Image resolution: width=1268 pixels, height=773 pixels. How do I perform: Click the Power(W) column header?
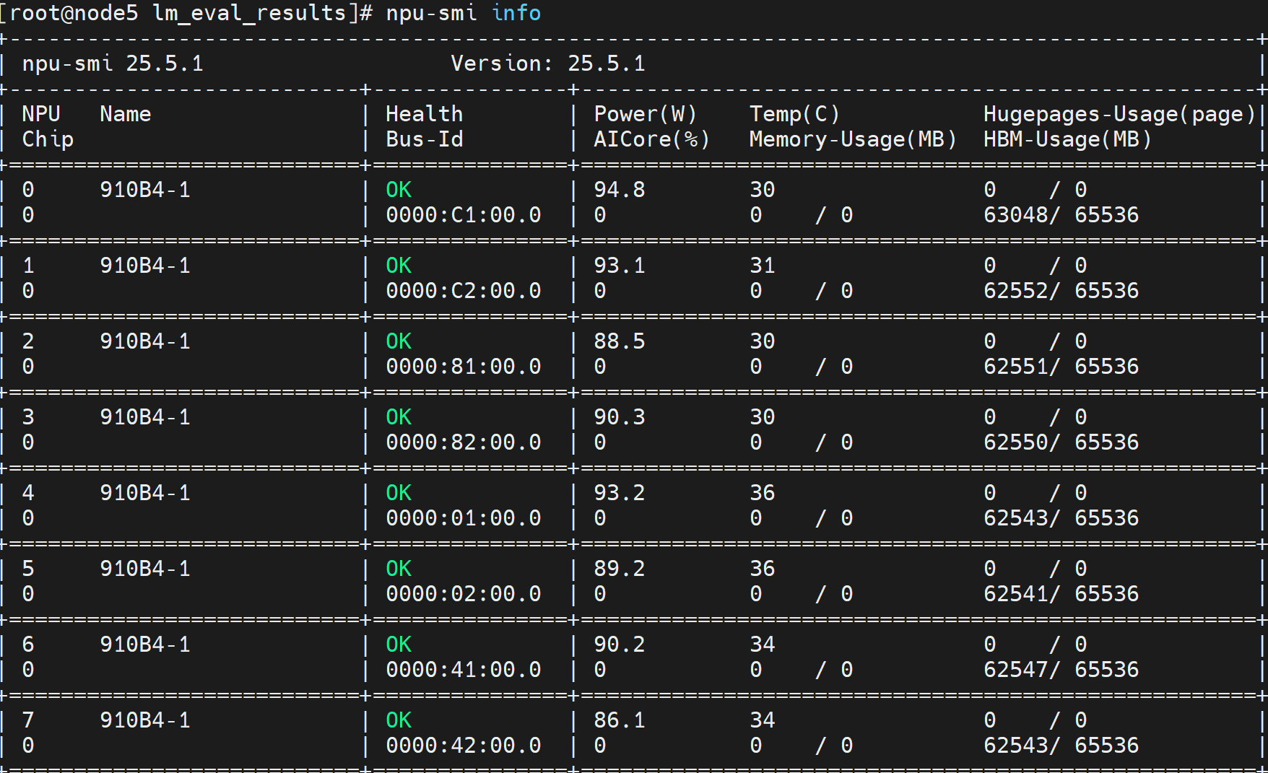pyautogui.click(x=645, y=114)
